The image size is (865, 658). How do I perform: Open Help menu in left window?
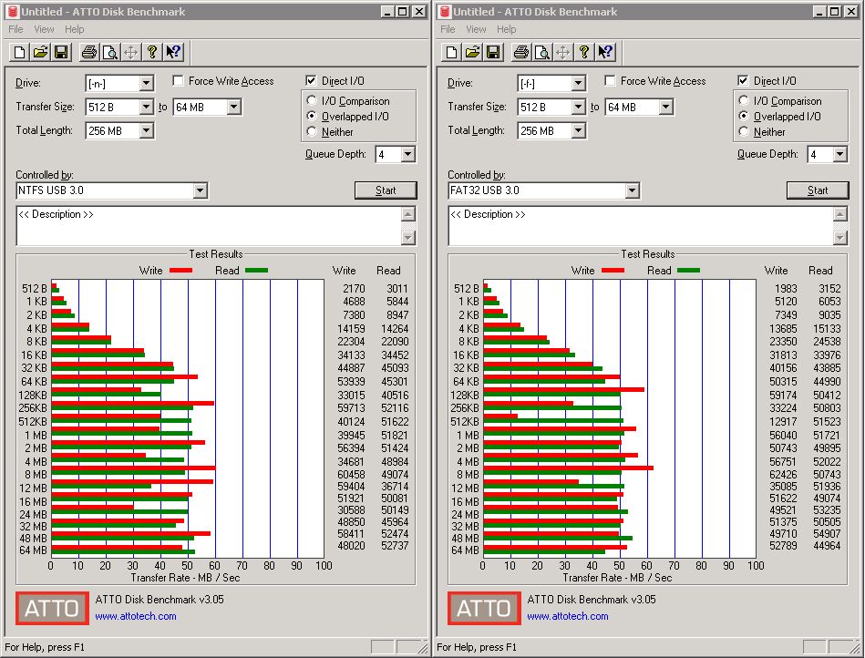point(75,29)
